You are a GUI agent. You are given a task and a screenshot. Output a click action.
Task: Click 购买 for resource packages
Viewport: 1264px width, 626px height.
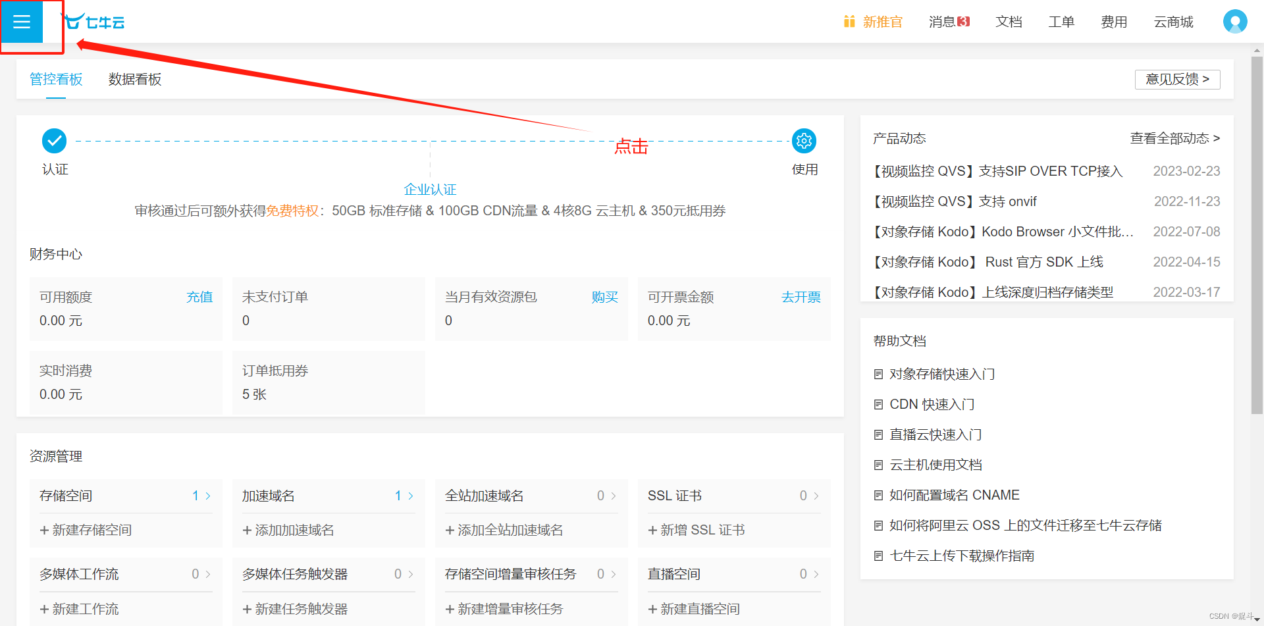(605, 297)
